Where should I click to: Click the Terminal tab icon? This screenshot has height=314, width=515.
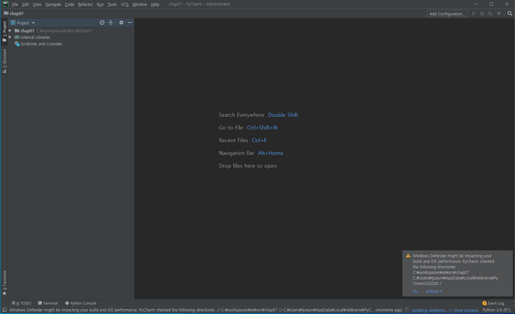tap(40, 303)
